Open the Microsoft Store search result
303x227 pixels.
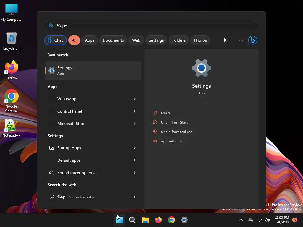(x=93, y=124)
